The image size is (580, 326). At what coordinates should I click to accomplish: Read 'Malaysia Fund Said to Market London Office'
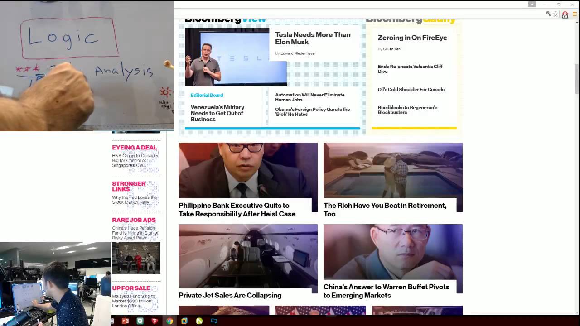pyautogui.click(x=134, y=301)
